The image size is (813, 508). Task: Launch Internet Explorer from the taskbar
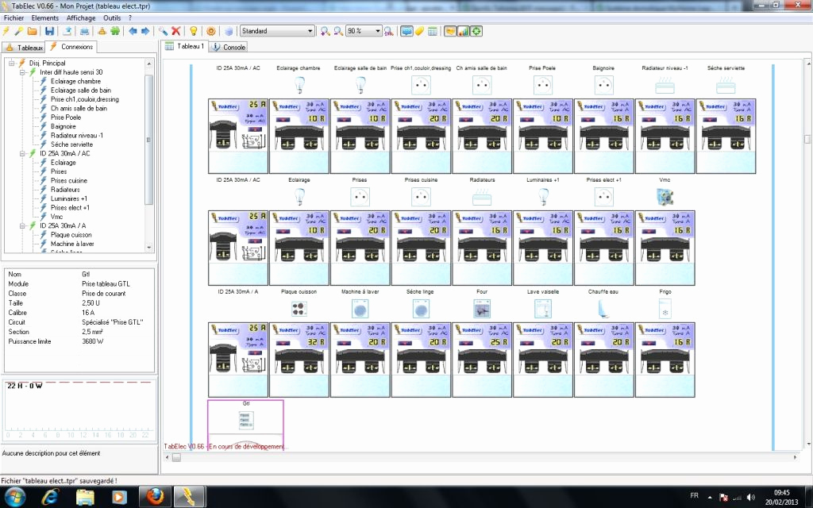(50, 497)
